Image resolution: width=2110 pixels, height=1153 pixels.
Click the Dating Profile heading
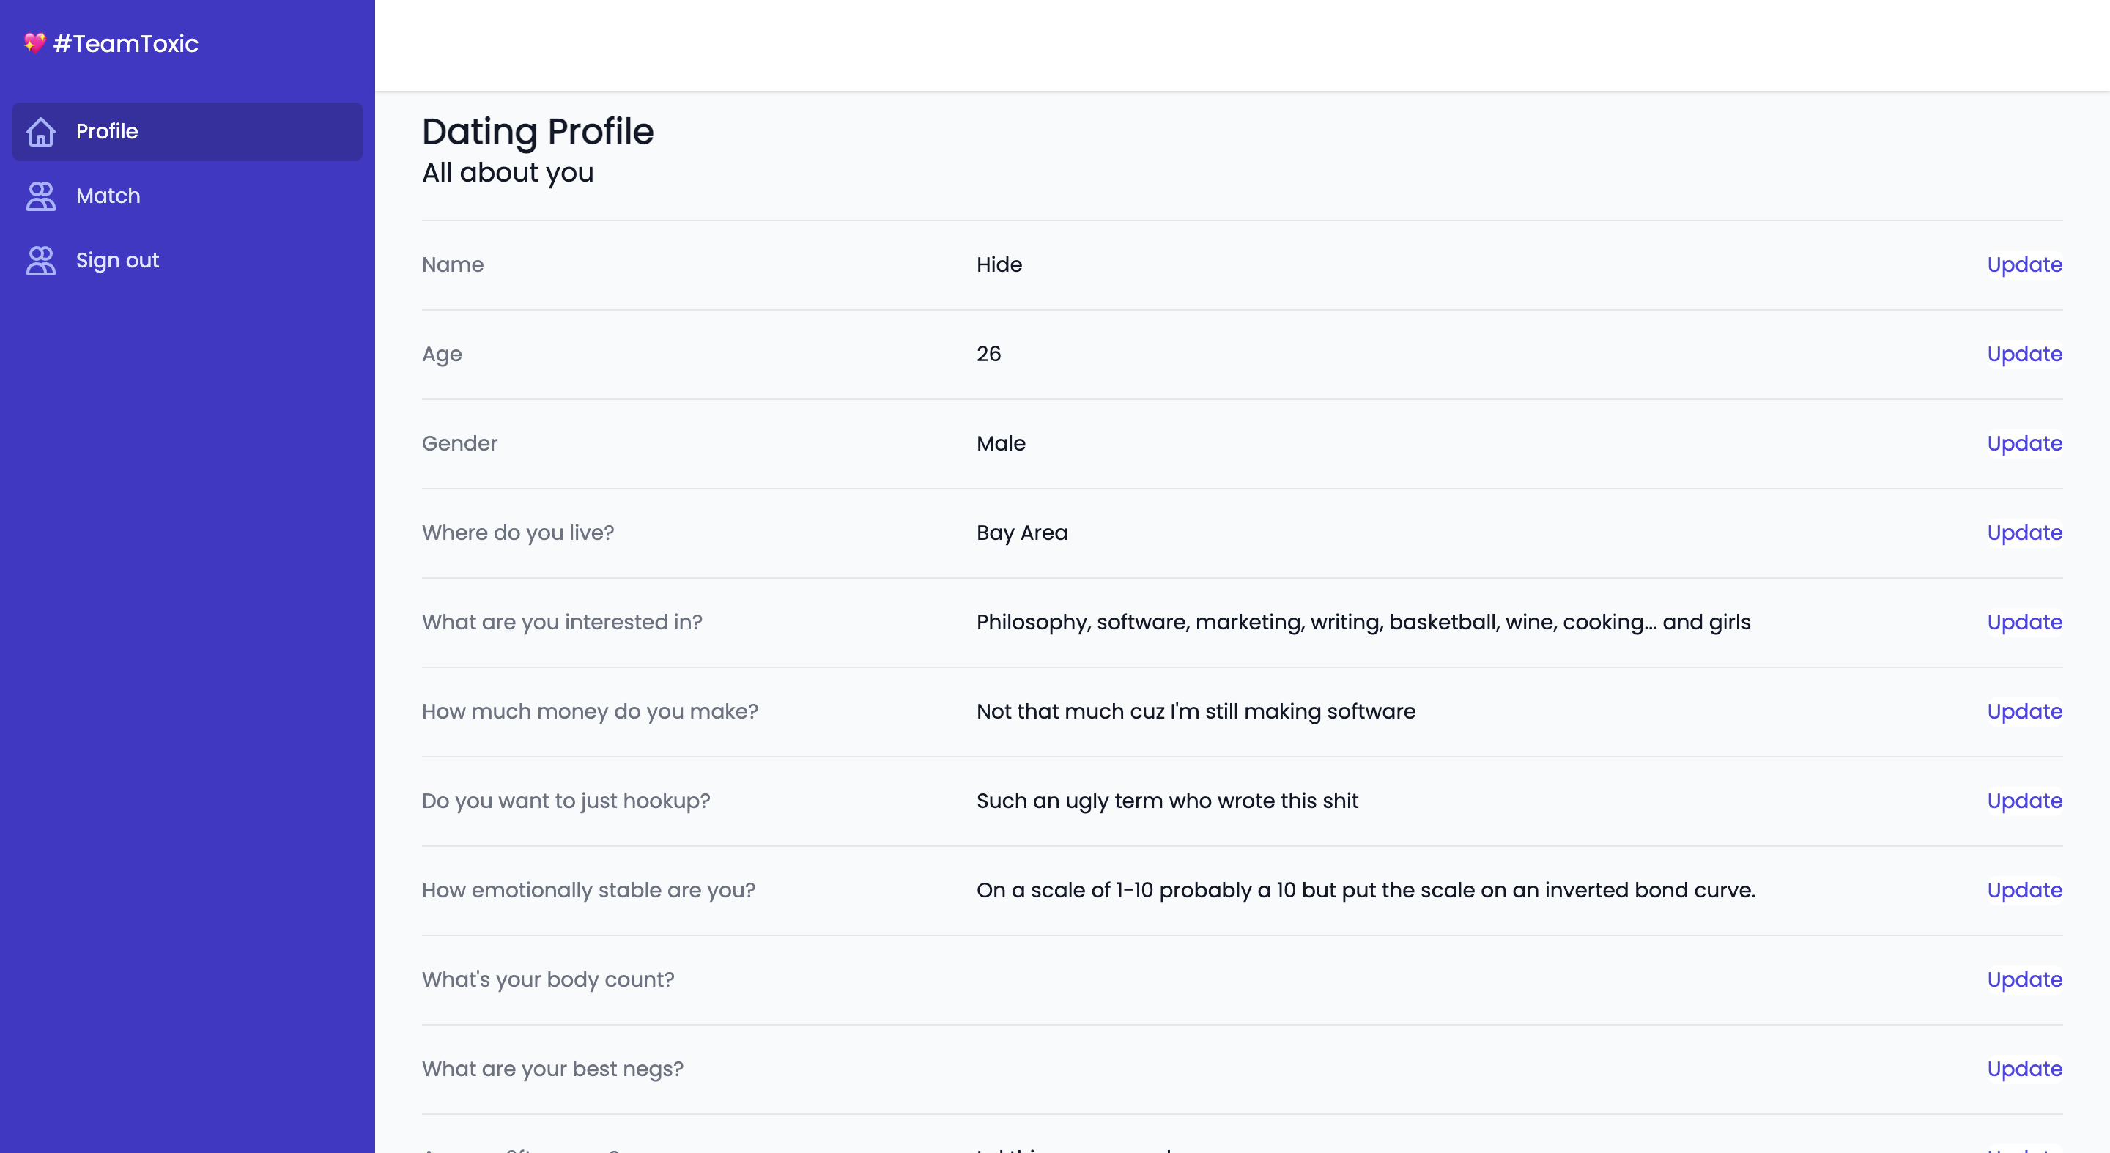click(537, 131)
